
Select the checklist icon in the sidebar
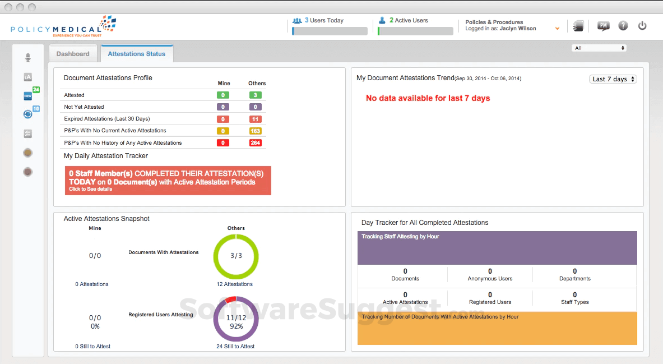(x=27, y=133)
